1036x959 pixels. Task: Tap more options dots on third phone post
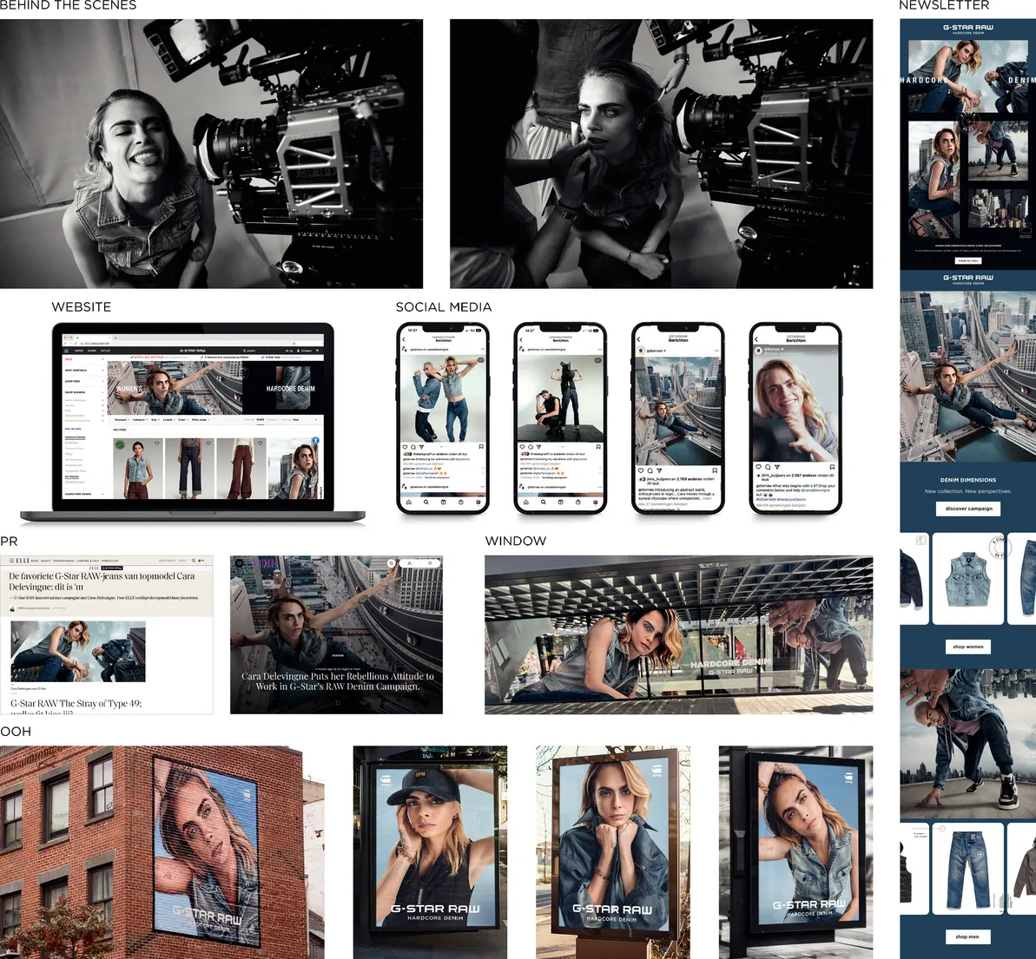point(717,351)
